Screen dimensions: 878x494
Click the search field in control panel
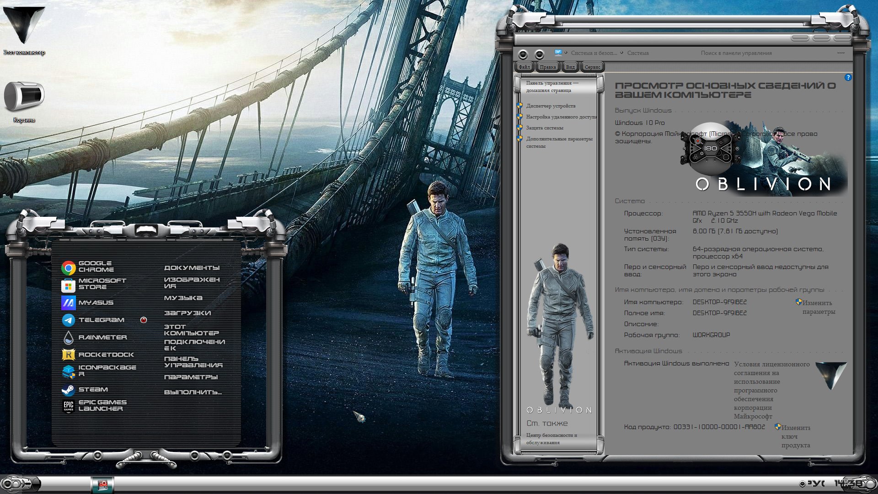[x=736, y=53]
